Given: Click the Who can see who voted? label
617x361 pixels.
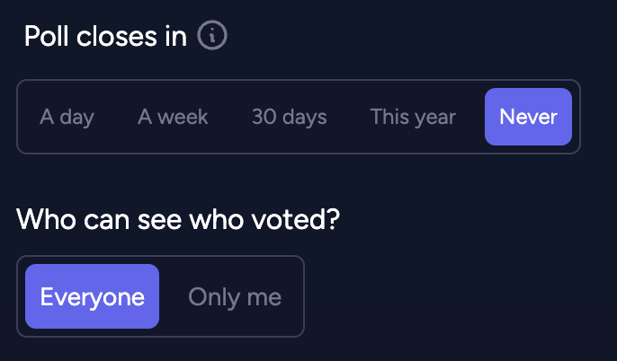Looking at the screenshot, I should coord(178,219).
